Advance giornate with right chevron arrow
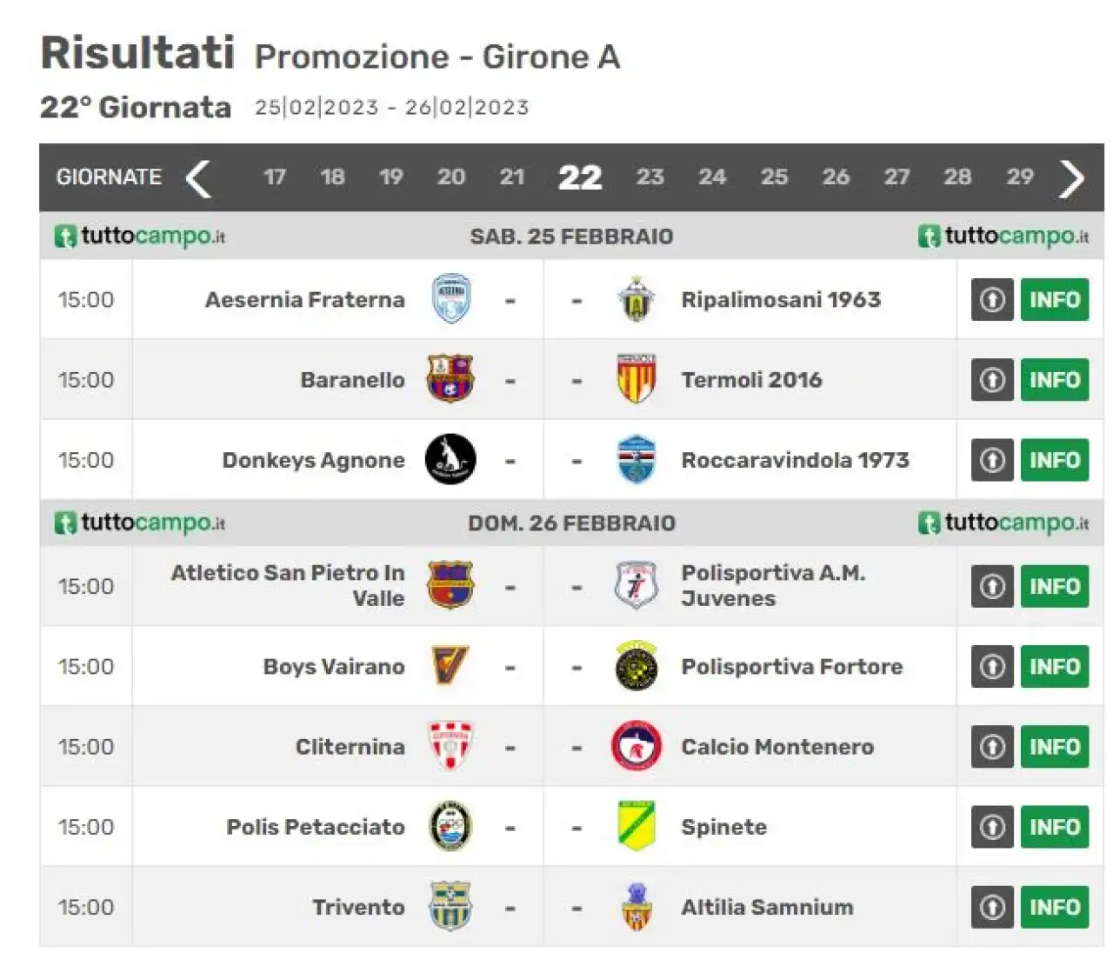Image resolution: width=1113 pixels, height=966 pixels. (1071, 178)
